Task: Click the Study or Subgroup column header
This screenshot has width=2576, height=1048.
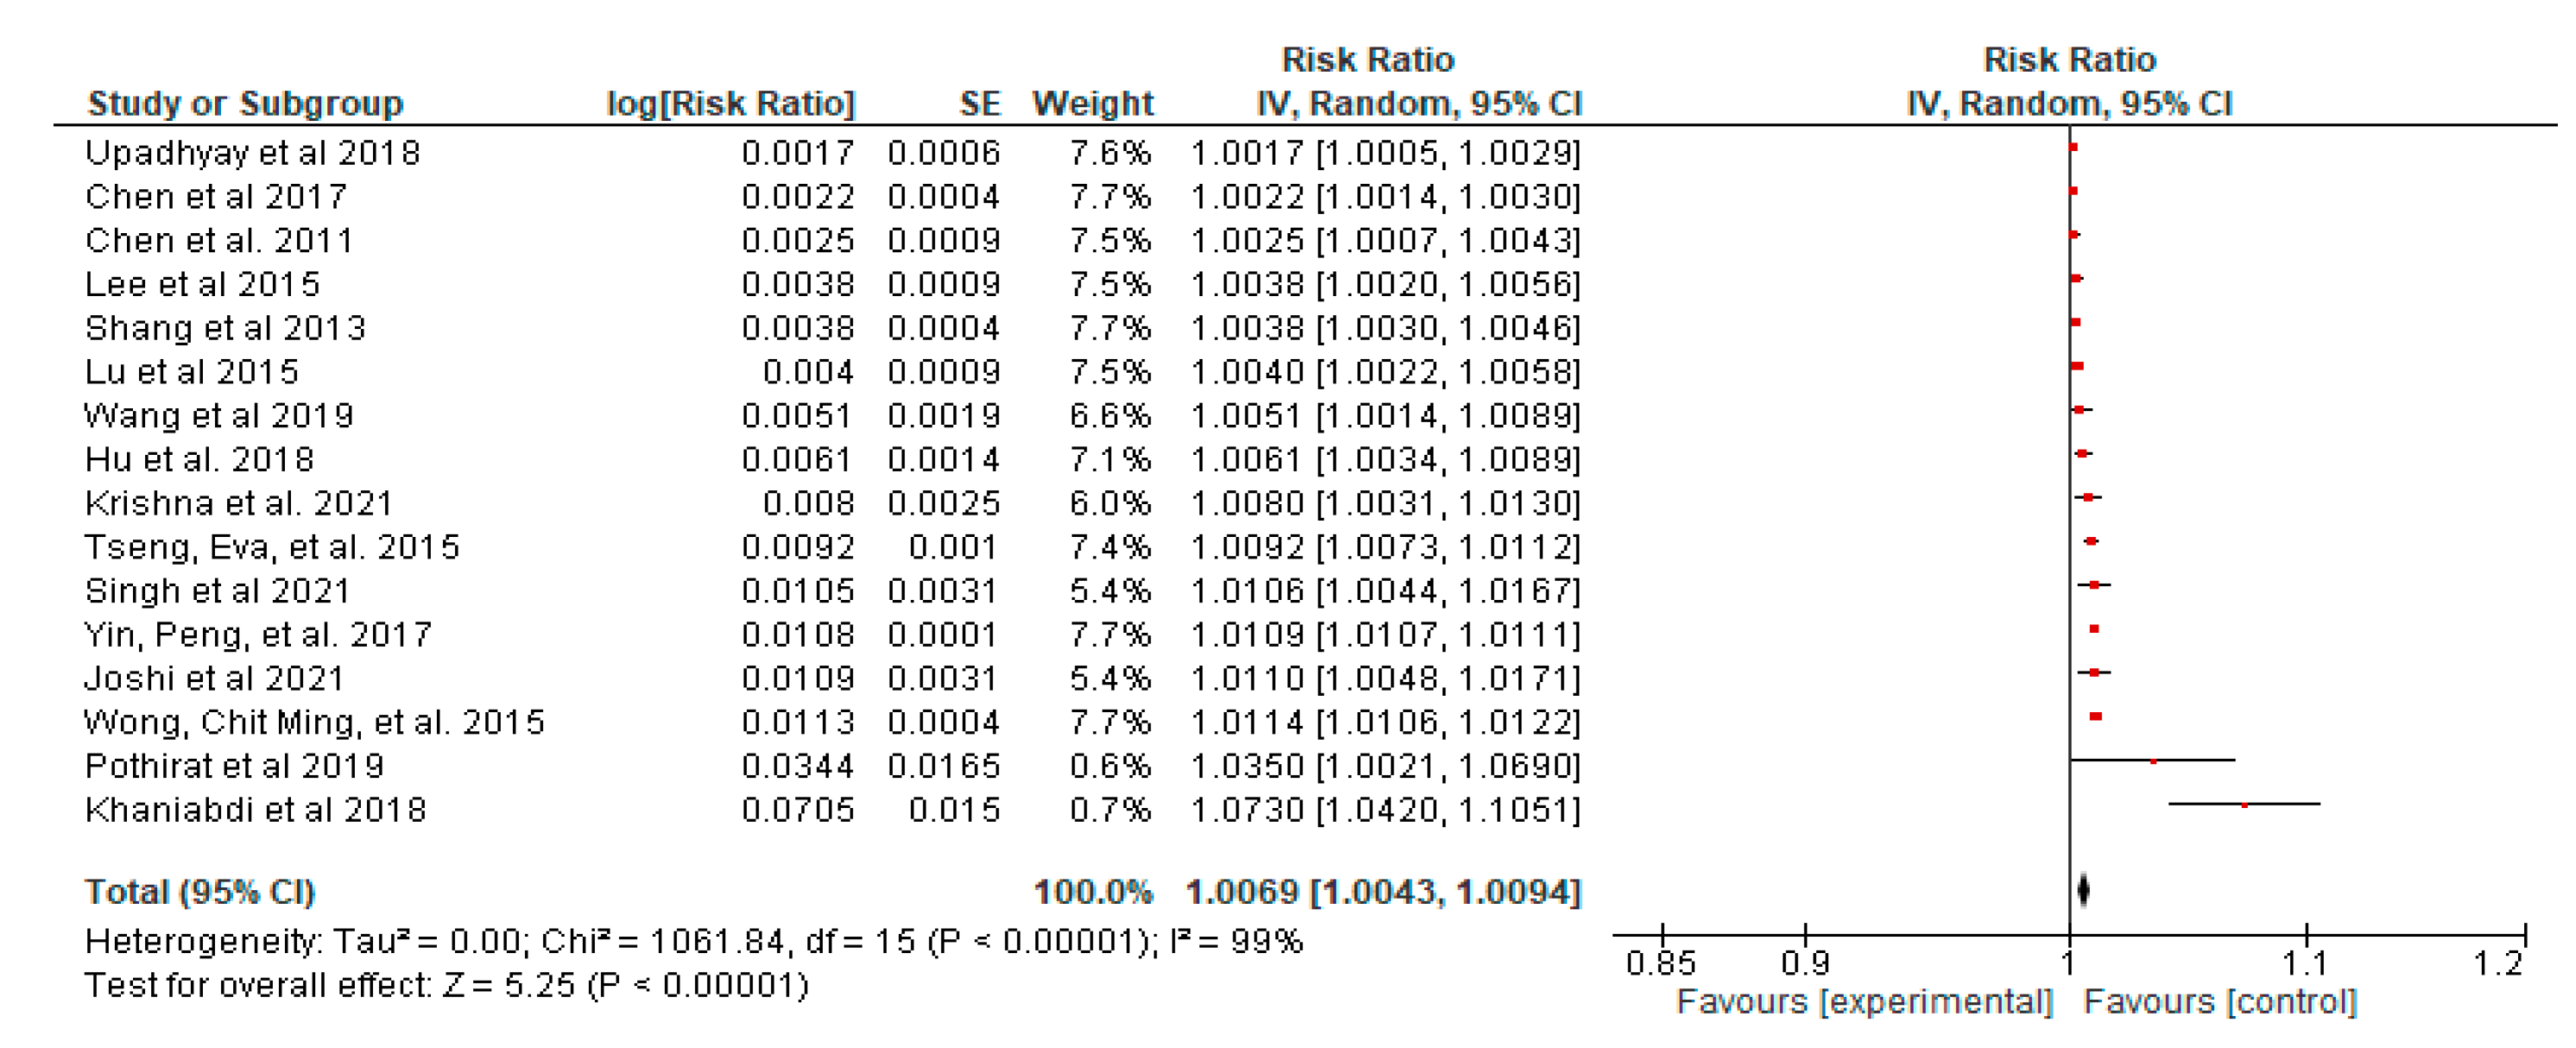Action: tap(245, 104)
